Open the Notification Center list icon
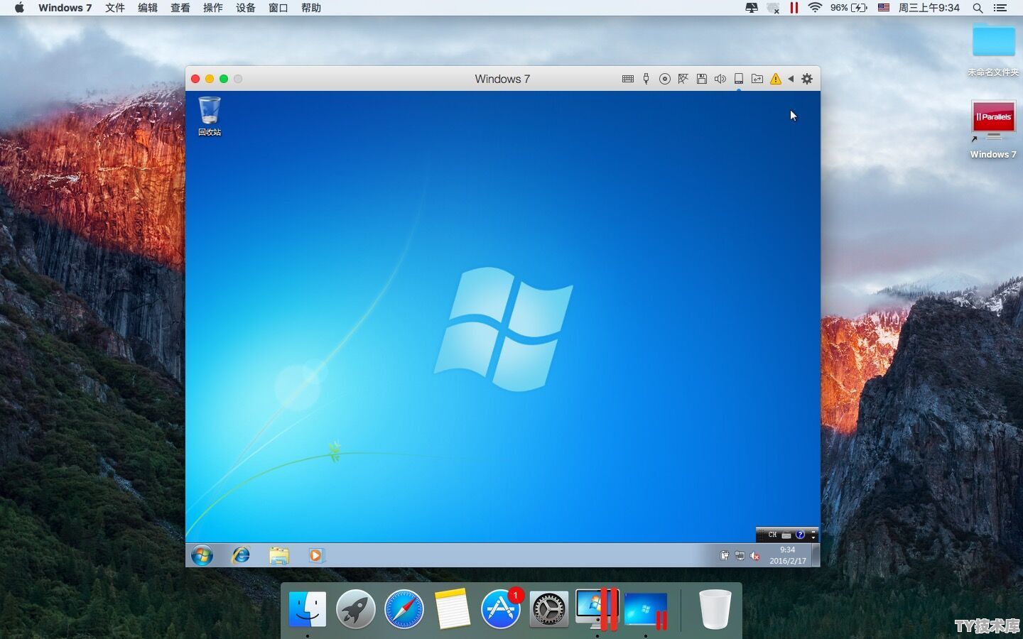The width and height of the screenshot is (1023, 639). (1000, 8)
